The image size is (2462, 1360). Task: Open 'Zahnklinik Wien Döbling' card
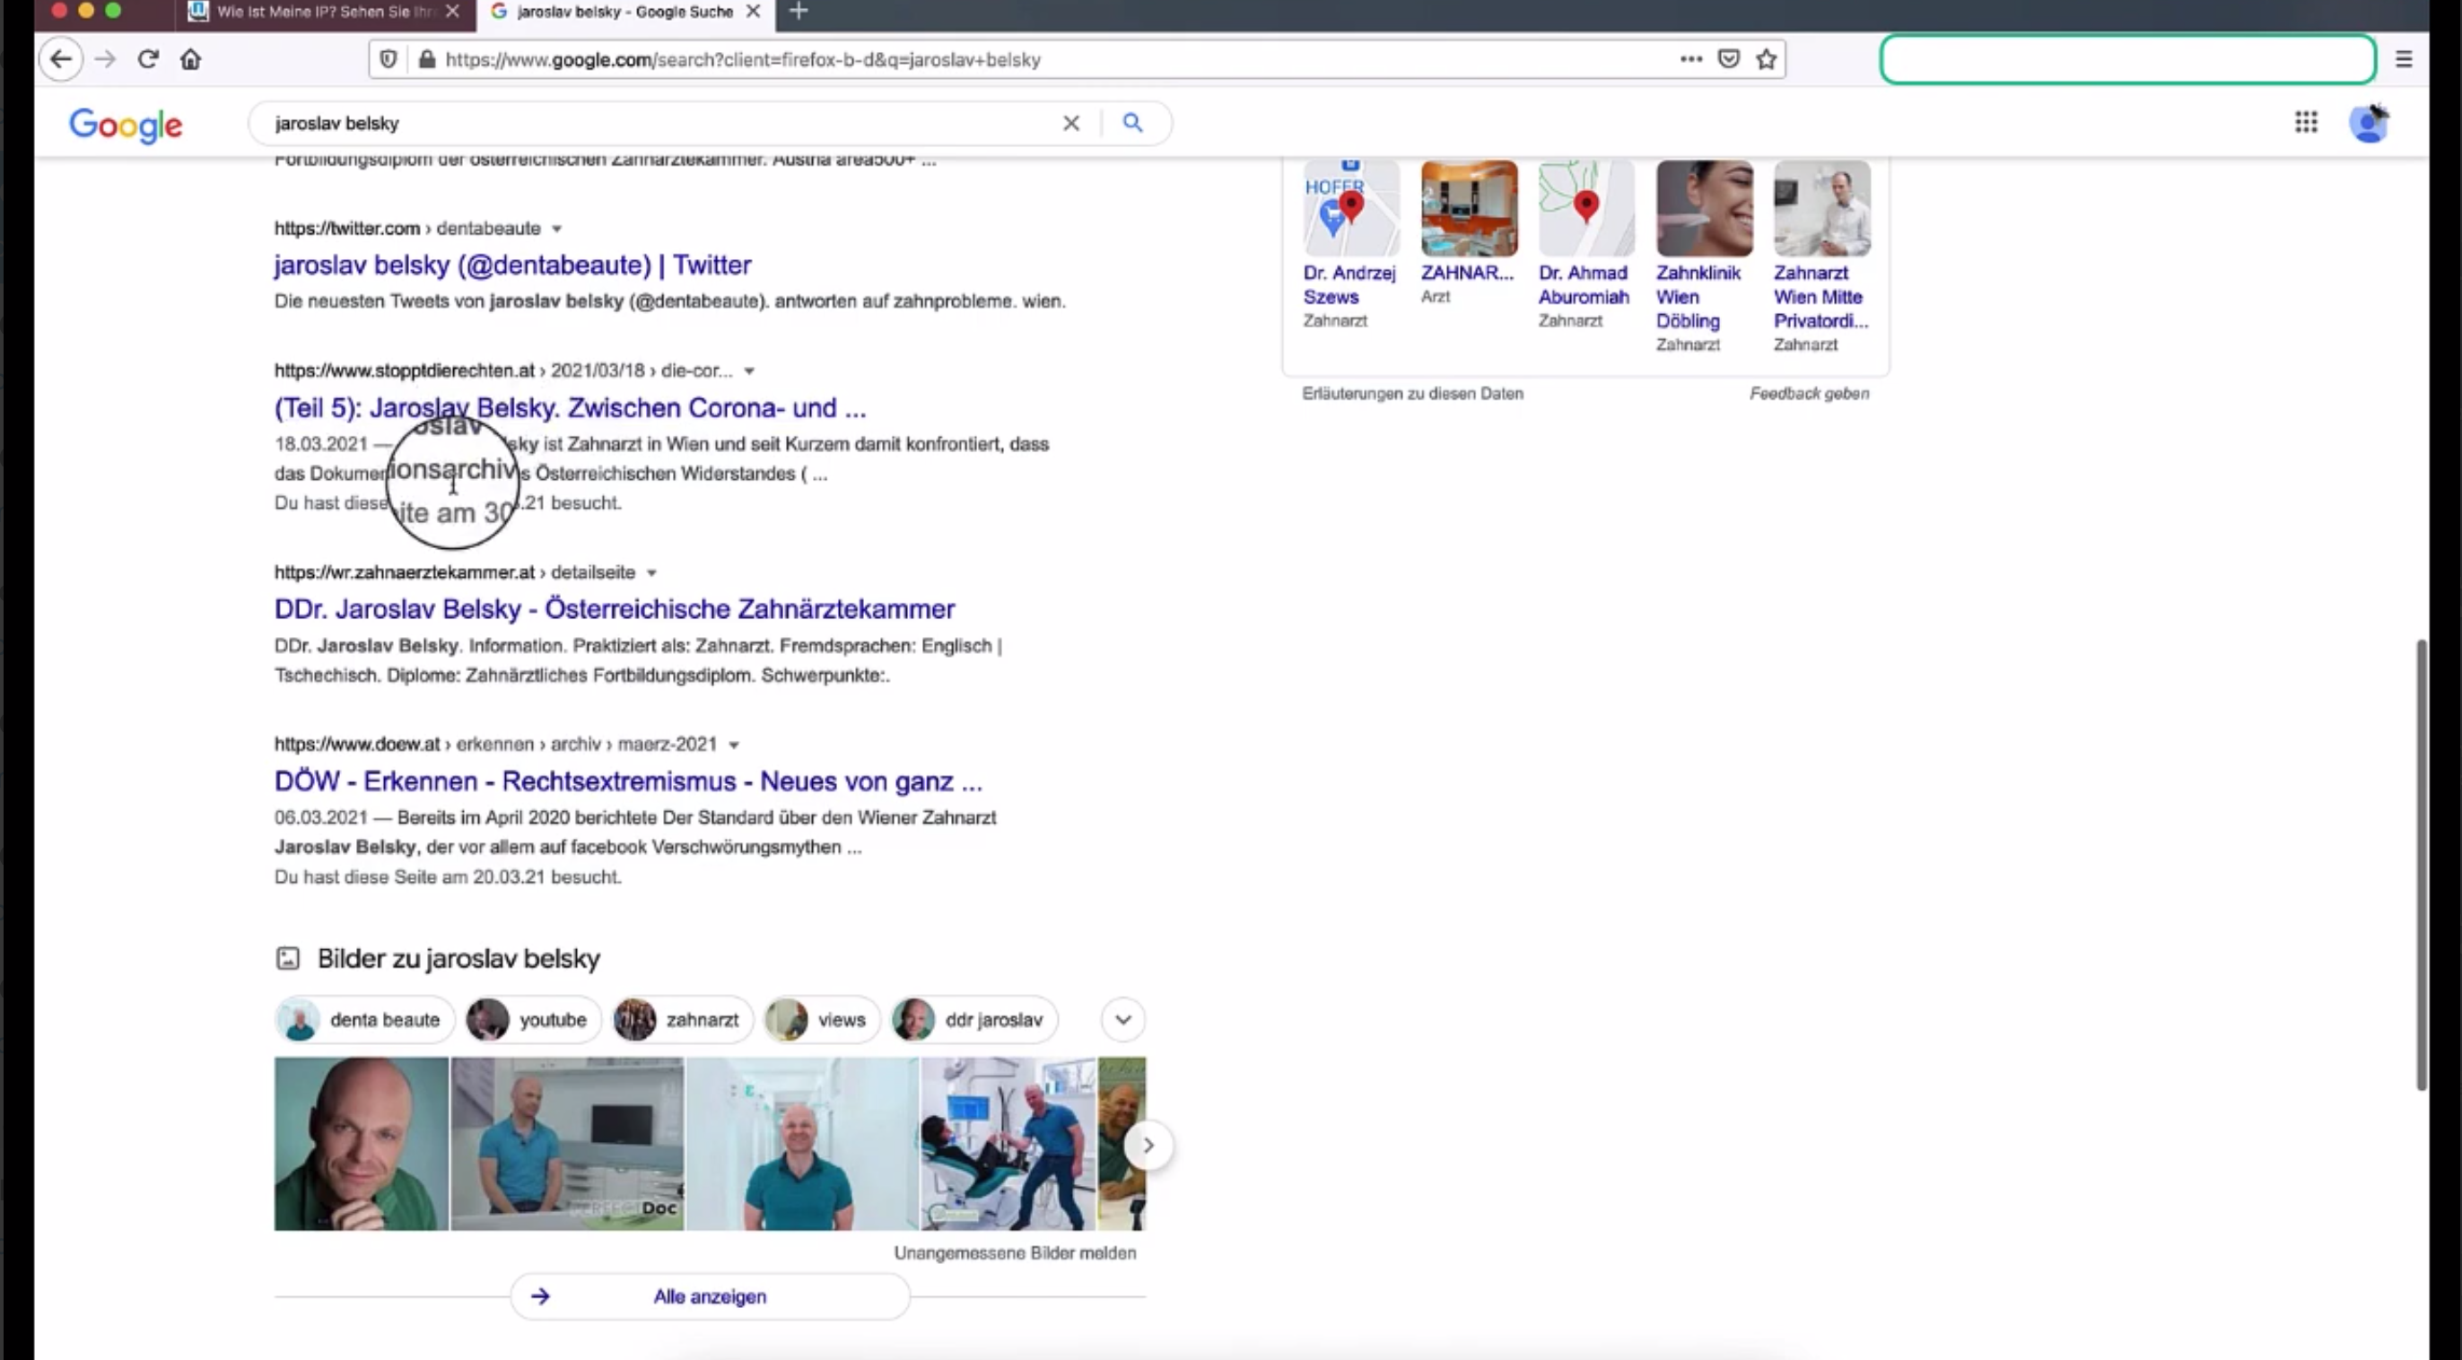(x=1704, y=257)
